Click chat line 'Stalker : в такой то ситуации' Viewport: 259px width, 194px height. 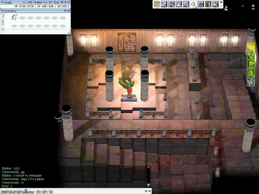pos(21,175)
